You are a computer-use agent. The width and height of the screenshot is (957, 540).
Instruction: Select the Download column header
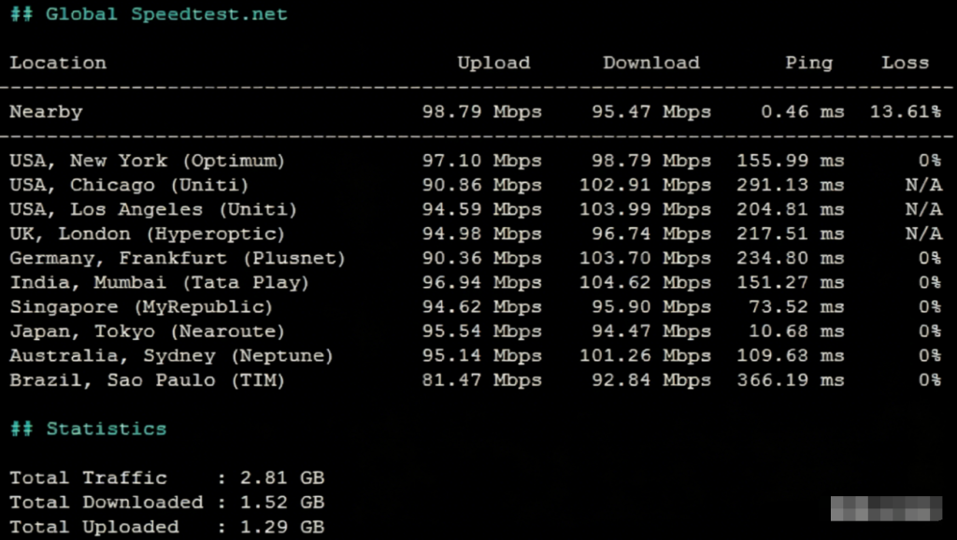click(x=650, y=64)
